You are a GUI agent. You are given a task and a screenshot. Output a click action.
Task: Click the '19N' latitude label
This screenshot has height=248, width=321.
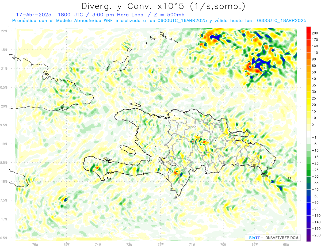tap(4, 144)
